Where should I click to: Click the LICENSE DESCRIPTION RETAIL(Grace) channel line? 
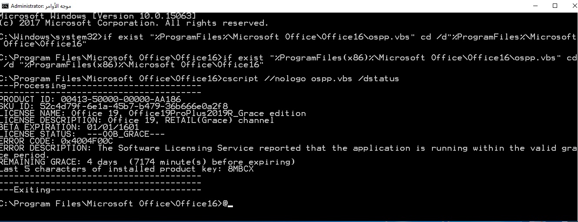[x=137, y=120]
